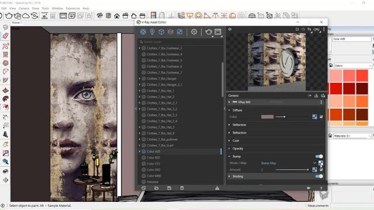The image size is (374, 210).
Task: Click the material name field Color A05
Action: click(x=352, y=39)
